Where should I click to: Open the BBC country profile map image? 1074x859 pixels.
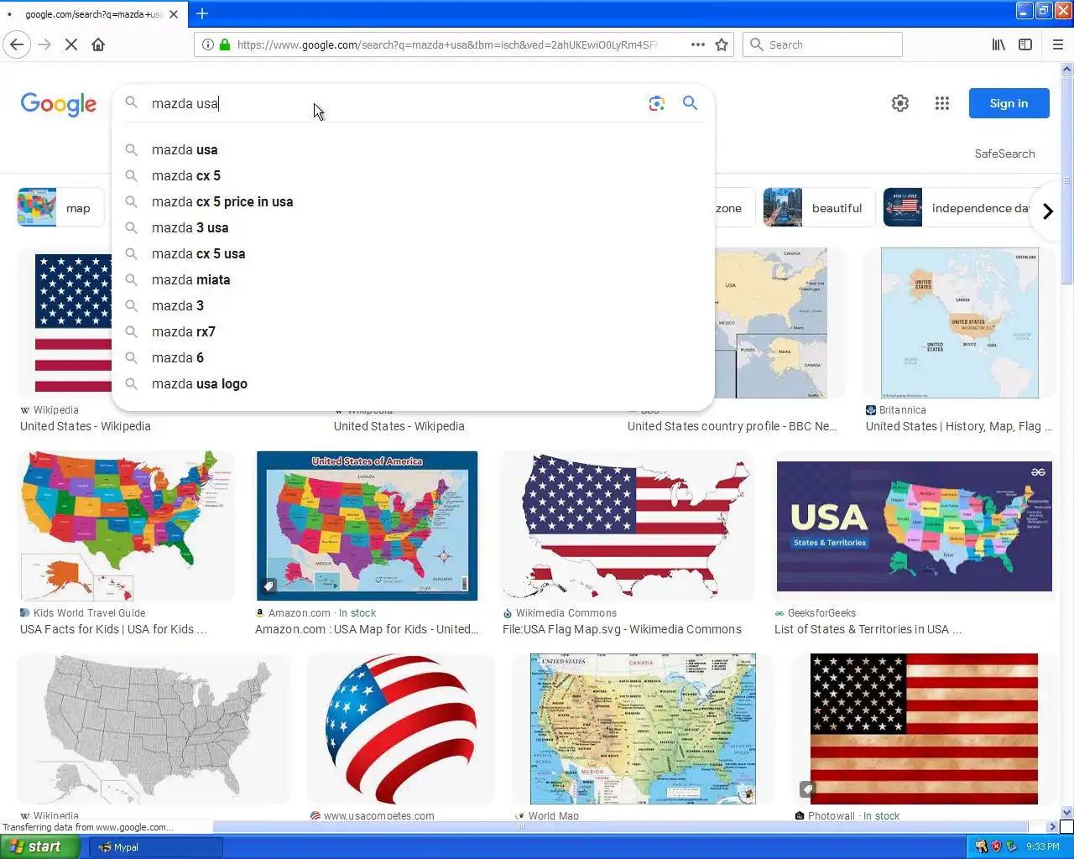coord(770,323)
